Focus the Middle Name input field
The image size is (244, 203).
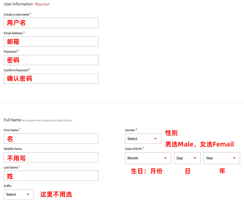(x=51, y=157)
